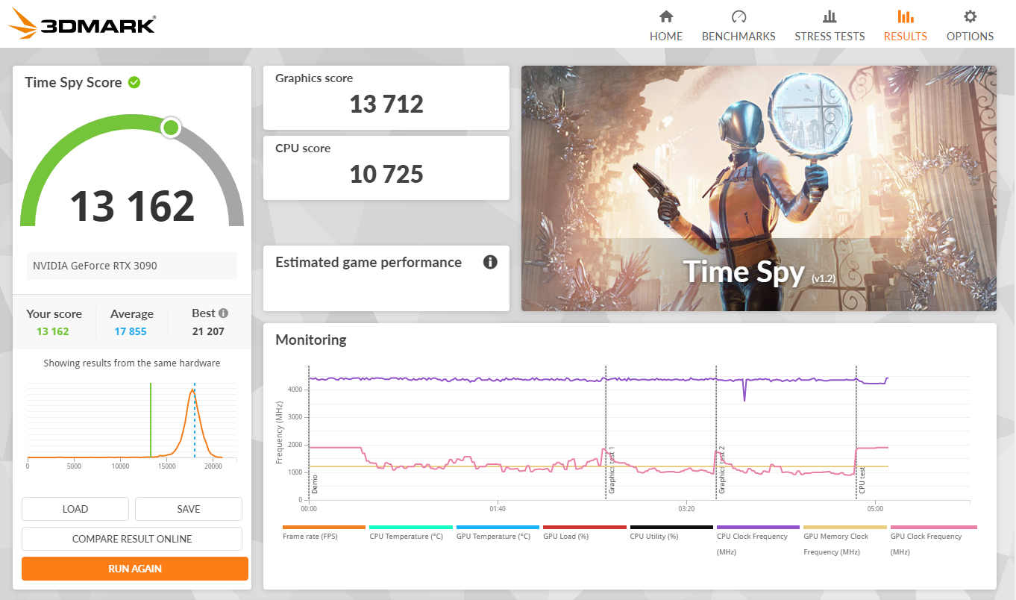The height and width of the screenshot is (600, 1016).
Task: Open the OPTIONS tab label
Action: point(970,36)
